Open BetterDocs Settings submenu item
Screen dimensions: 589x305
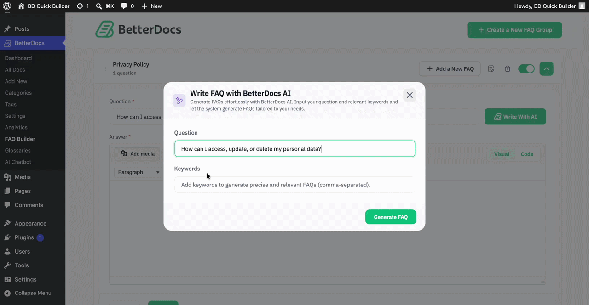click(x=15, y=116)
